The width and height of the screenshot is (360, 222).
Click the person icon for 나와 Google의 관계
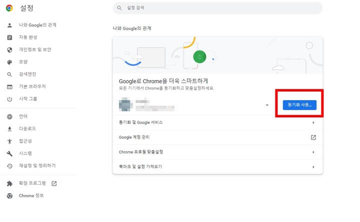(x=9, y=25)
